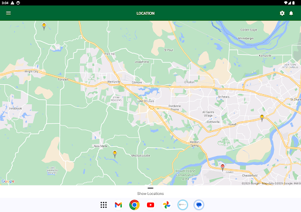Expand the Show Locations panel
Screen dimensions: 301x212
pyautogui.click(x=150, y=194)
